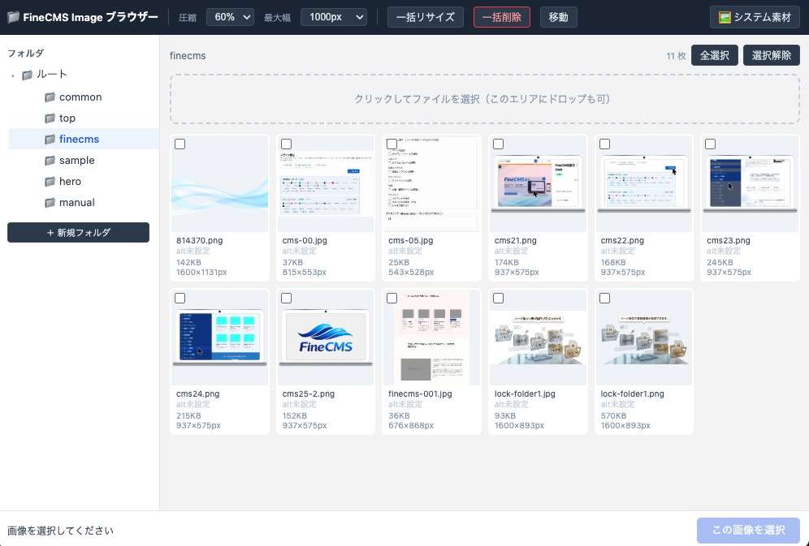Tick the checkbox for cms22.png
Viewport: 809px width, 546px height.
[604, 144]
